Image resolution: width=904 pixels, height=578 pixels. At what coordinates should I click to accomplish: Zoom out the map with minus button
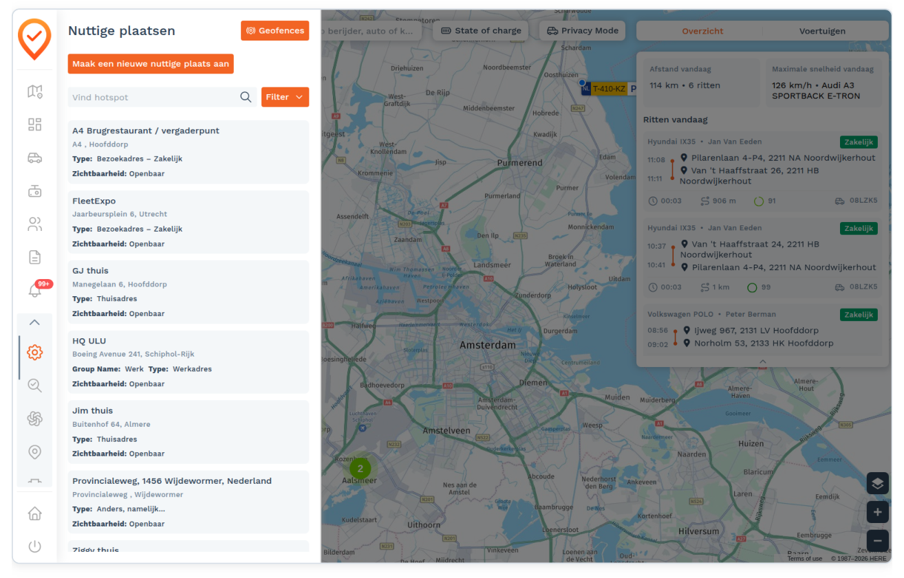tap(877, 541)
